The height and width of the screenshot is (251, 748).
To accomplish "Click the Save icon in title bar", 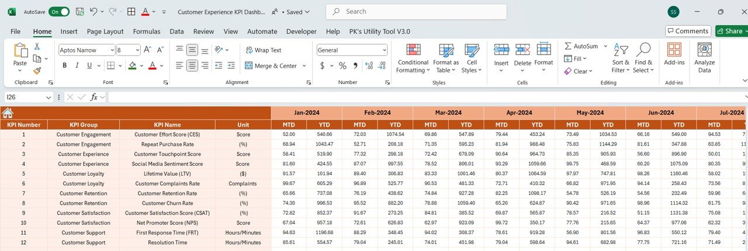I will pyautogui.click(x=79, y=12).
